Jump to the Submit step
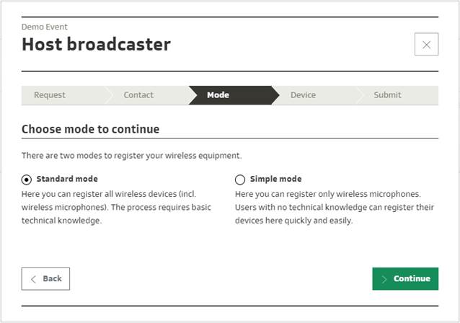Image resolution: width=460 pixels, height=323 pixels. 387,95
